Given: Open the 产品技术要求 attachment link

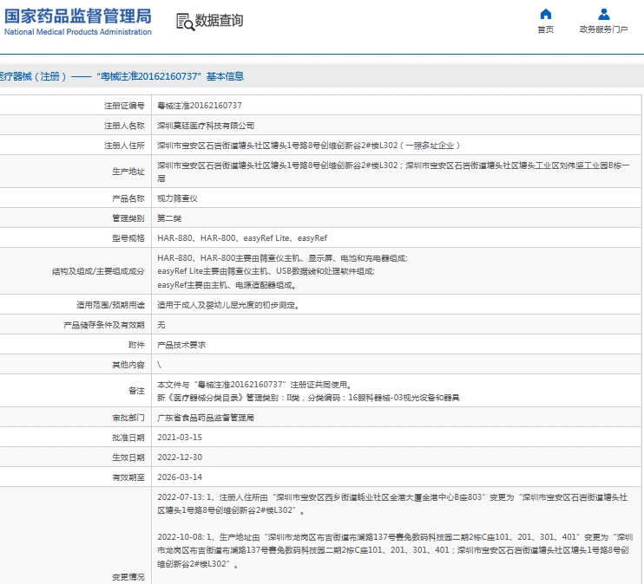Looking at the screenshot, I should 181,345.
